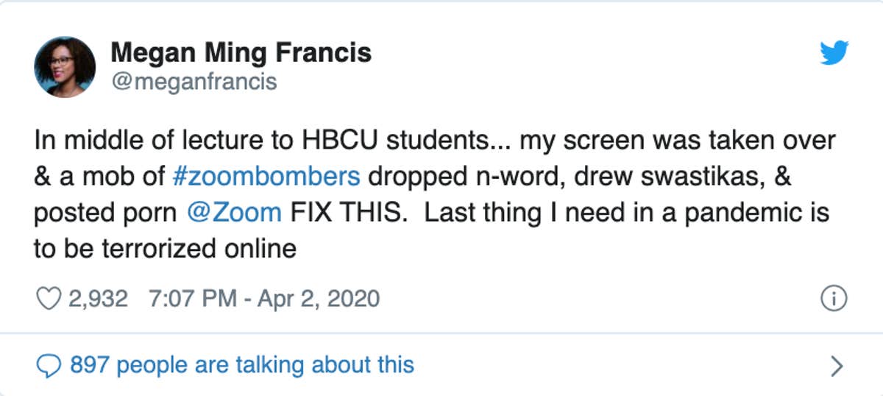Click the Twitter bird logo

(x=834, y=53)
